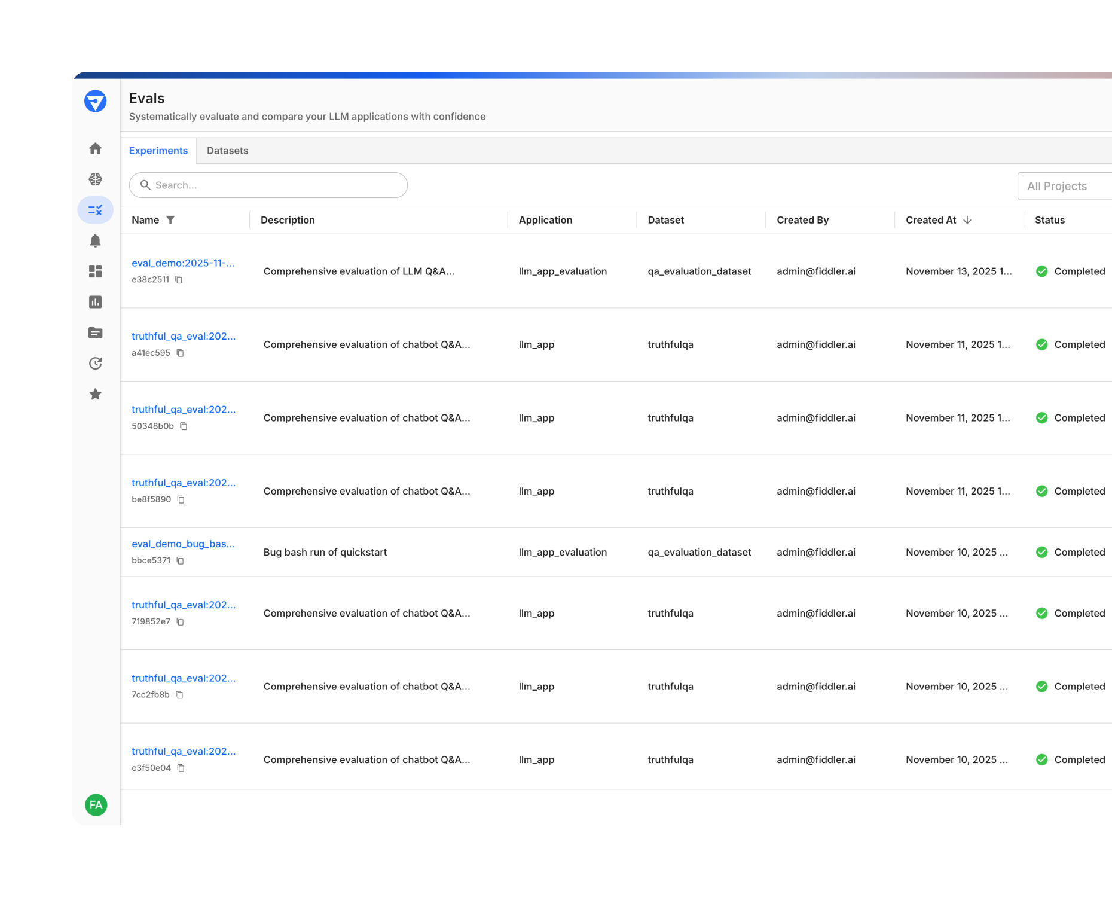Open the projects folder icon in sidebar
This screenshot has width=1112, height=897.
(96, 333)
